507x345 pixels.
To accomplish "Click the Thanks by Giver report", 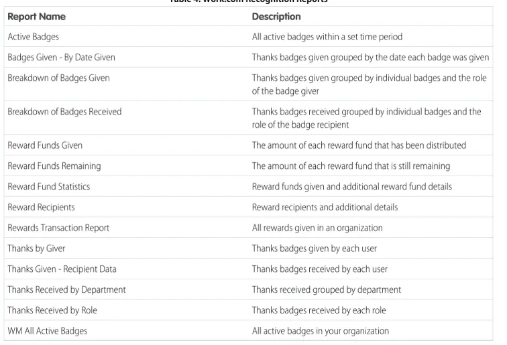I will 36,249.
